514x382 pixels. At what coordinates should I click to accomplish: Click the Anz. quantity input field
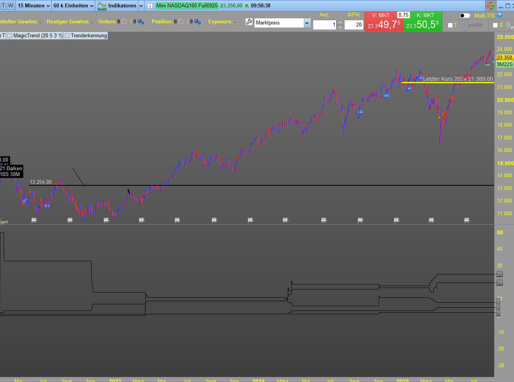324,25
